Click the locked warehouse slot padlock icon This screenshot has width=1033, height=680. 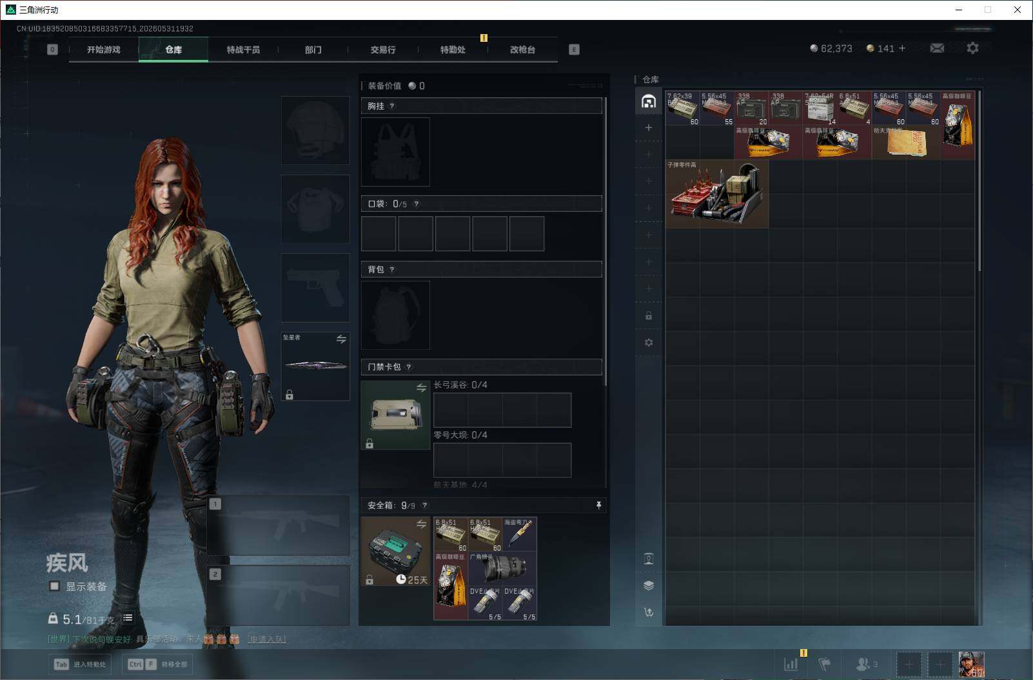coord(649,316)
